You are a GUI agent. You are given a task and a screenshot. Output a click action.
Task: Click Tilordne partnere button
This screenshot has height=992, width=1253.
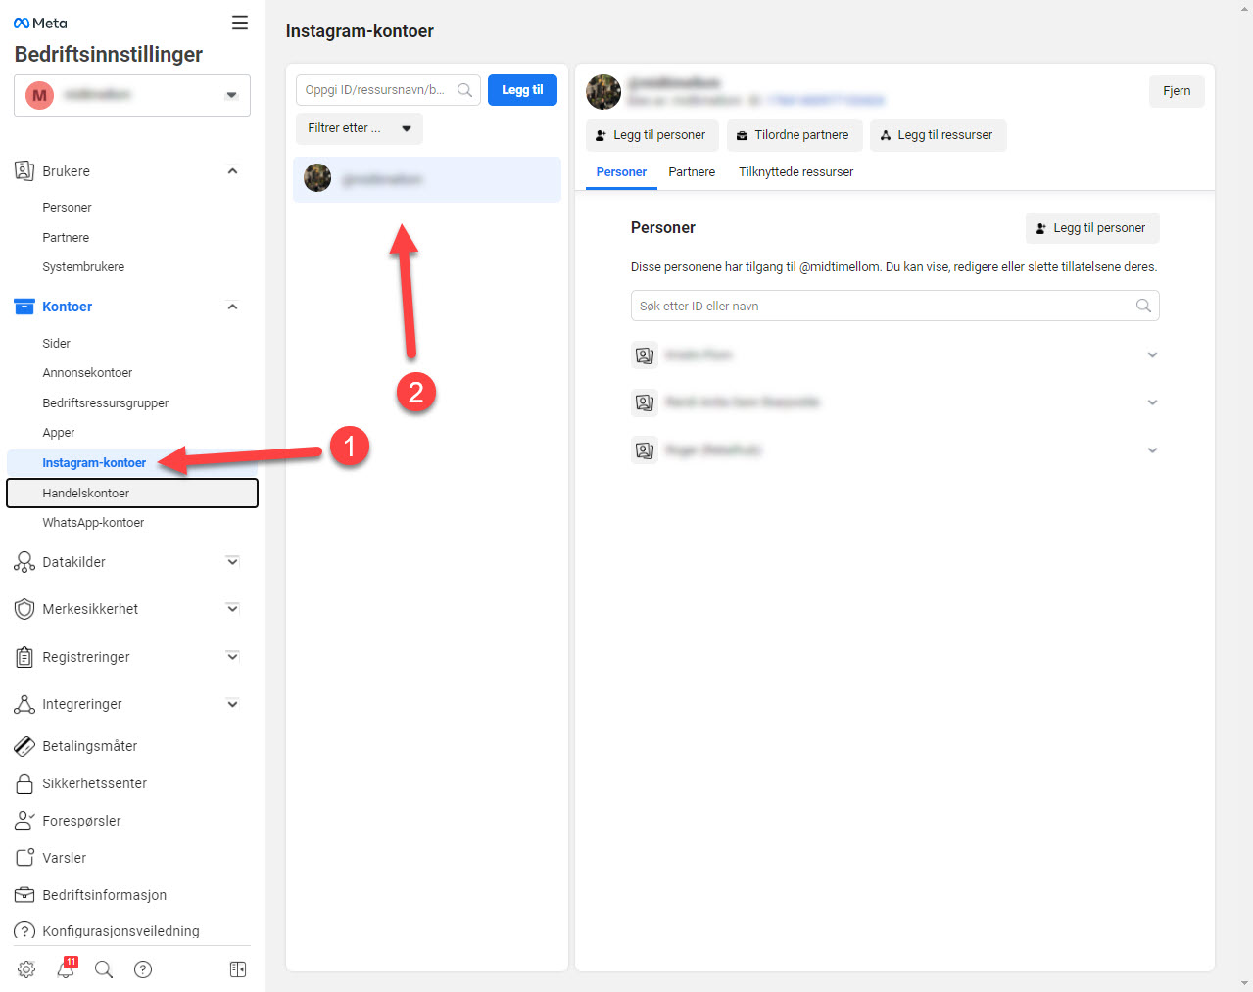pyautogui.click(x=794, y=135)
